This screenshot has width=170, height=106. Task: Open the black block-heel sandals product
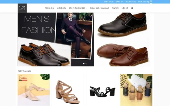tap(102, 90)
